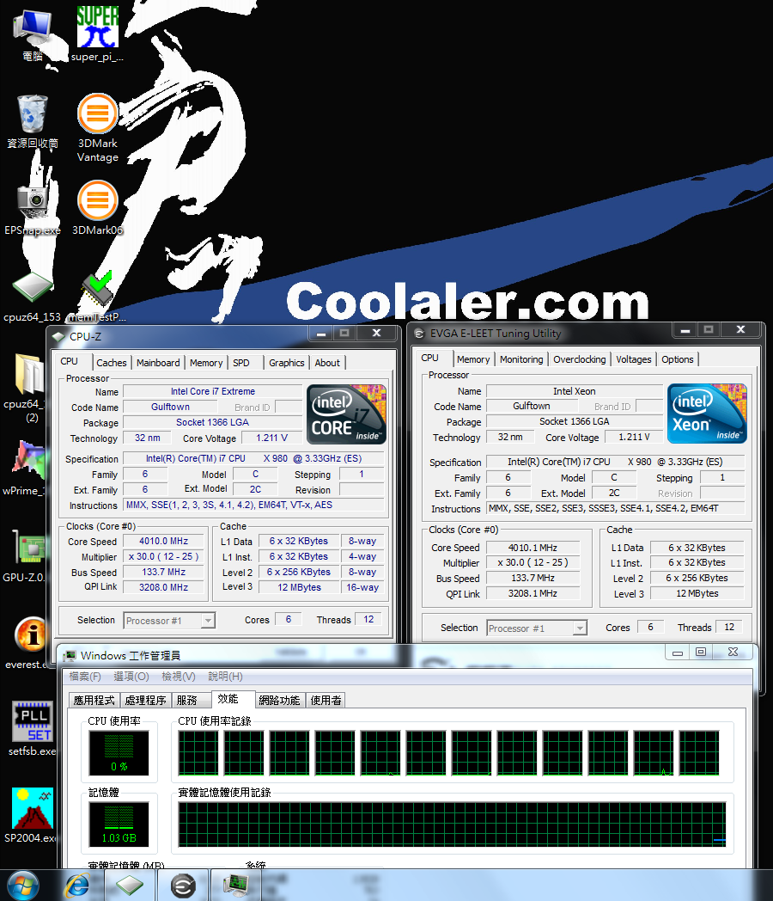Open Task Manager 選項(O) menu

(x=131, y=677)
